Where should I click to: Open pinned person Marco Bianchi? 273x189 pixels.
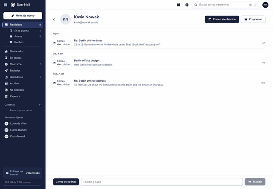(23, 130)
